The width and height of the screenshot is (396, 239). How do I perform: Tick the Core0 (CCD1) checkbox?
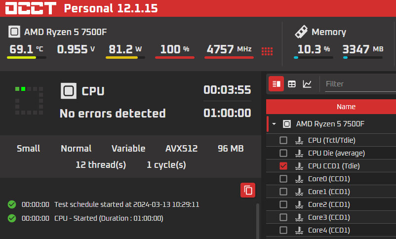(283, 179)
